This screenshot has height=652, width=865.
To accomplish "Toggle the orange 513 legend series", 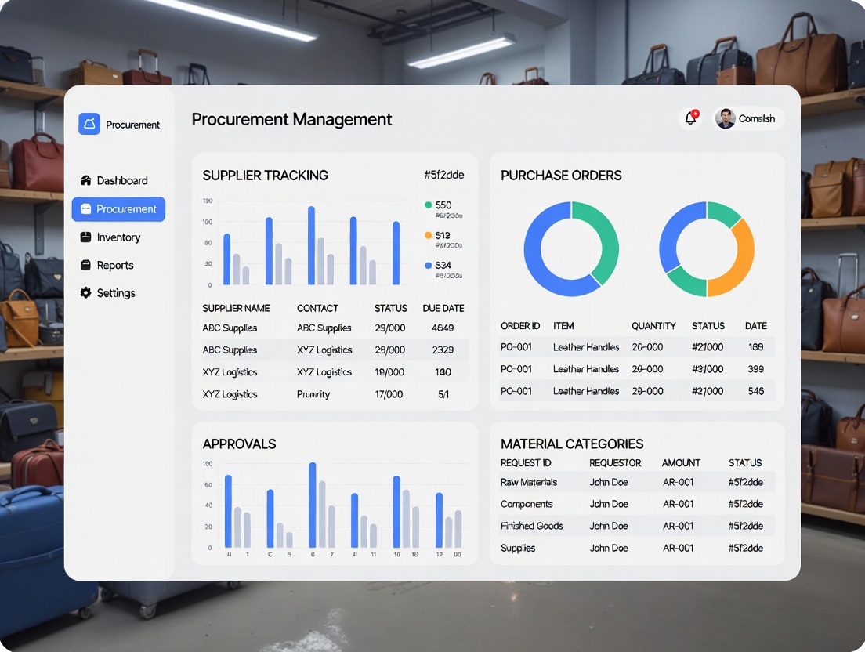I will 429,235.
